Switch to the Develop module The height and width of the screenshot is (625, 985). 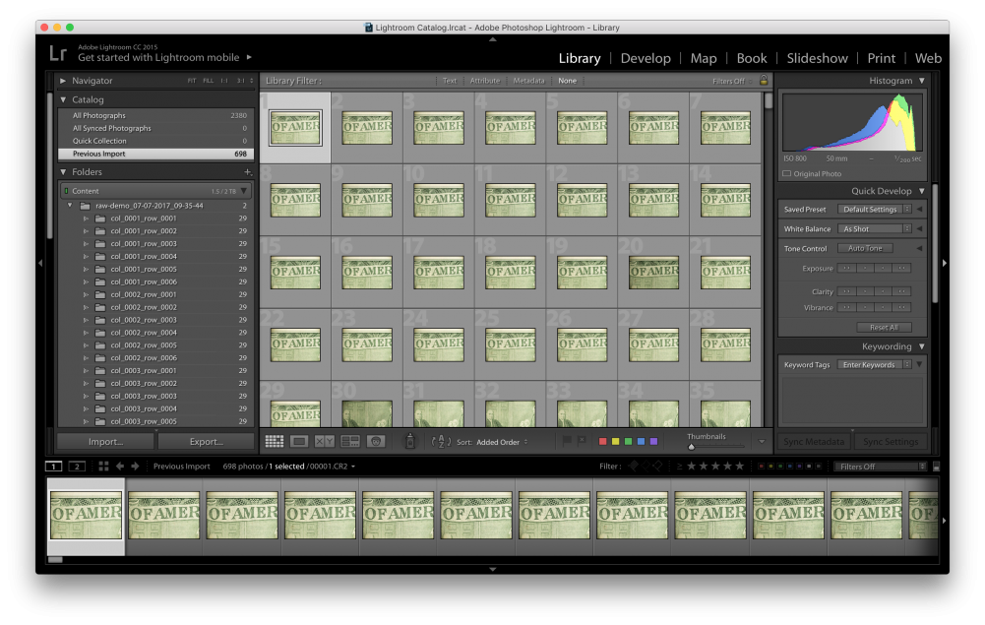pyautogui.click(x=646, y=58)
